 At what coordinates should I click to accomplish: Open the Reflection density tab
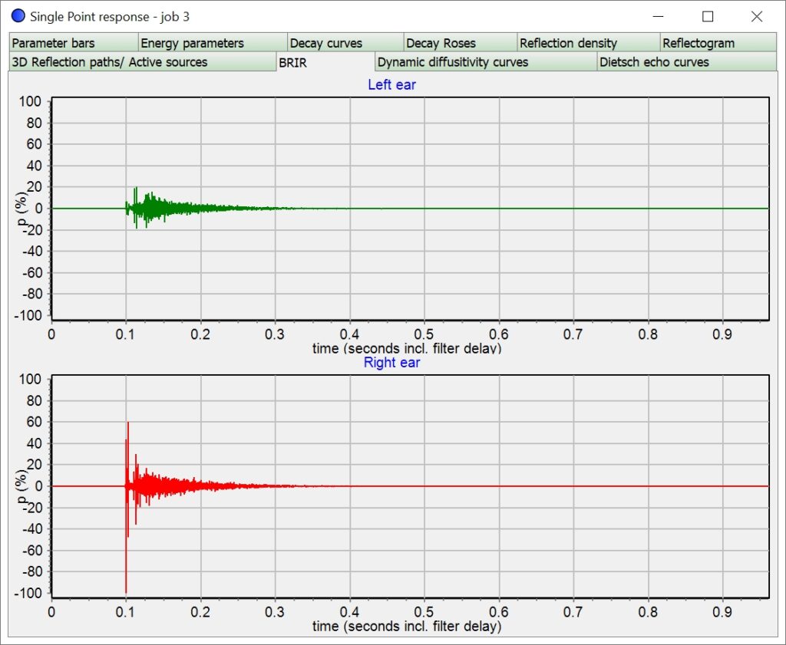(589, 43)
